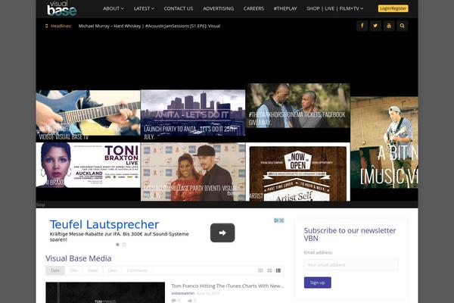
Task: Open the music video guitarist slide at right
Action: [384, 142]
